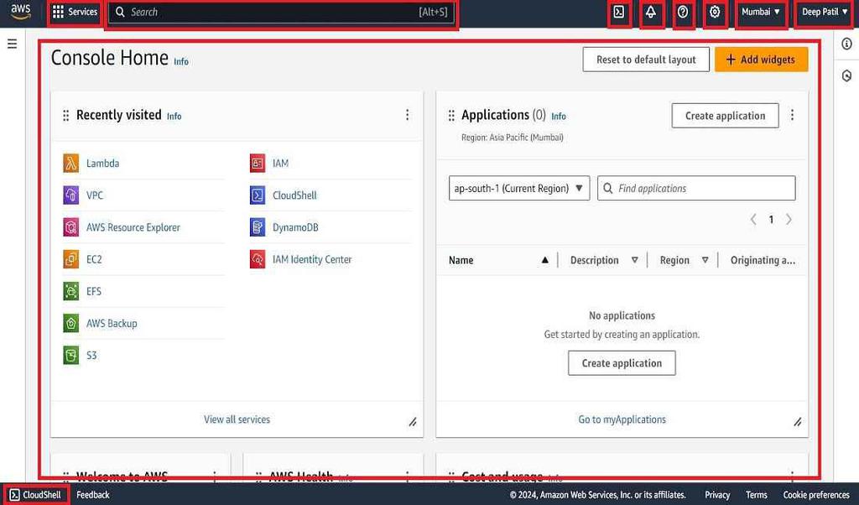Open the settings gear
The image size is (859, 505).
pyautogui.click(x=716, y=13)
